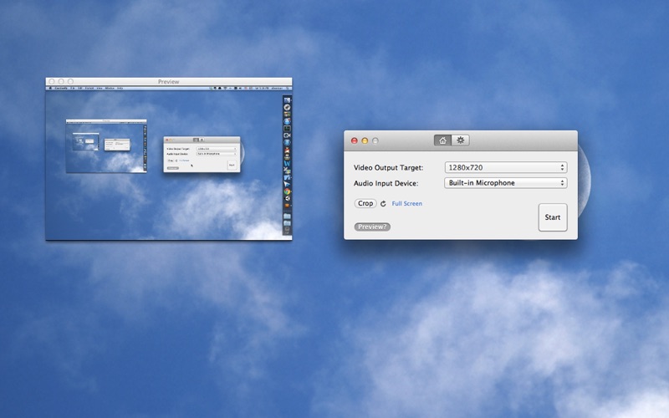669x418 pixels.
Task: Click the Finder icon atop mirrored dock
Action: pyautogui.click(x=287, y=100)
